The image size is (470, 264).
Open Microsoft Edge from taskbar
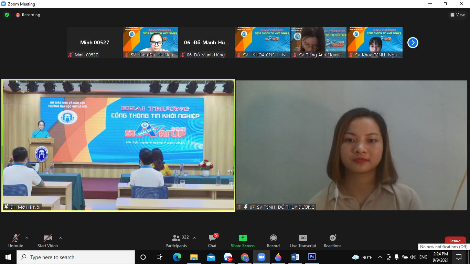177,257
